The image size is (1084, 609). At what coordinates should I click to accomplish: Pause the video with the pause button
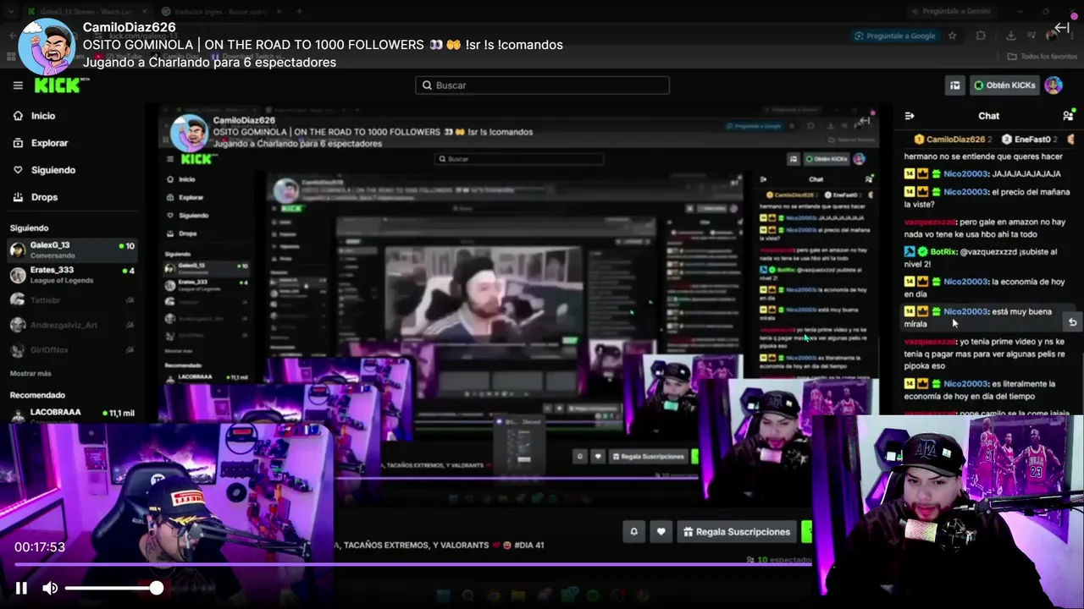pos(22,588)
